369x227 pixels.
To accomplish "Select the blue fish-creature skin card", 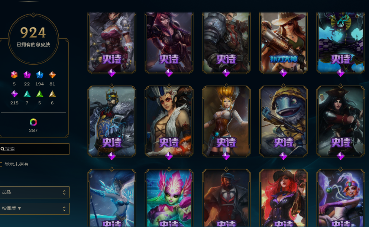I will tap(283, 121).
